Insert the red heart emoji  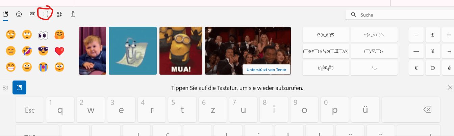pos(59,51)
